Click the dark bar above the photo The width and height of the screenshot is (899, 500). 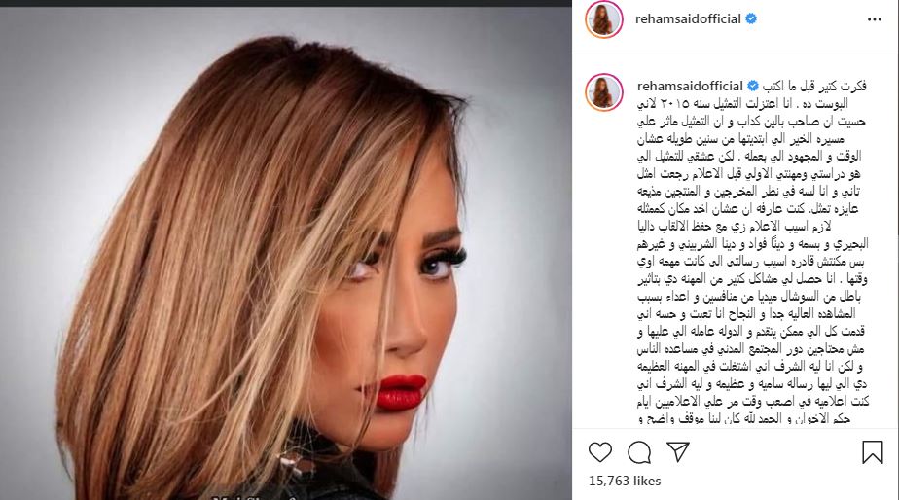tap(285, 3)
